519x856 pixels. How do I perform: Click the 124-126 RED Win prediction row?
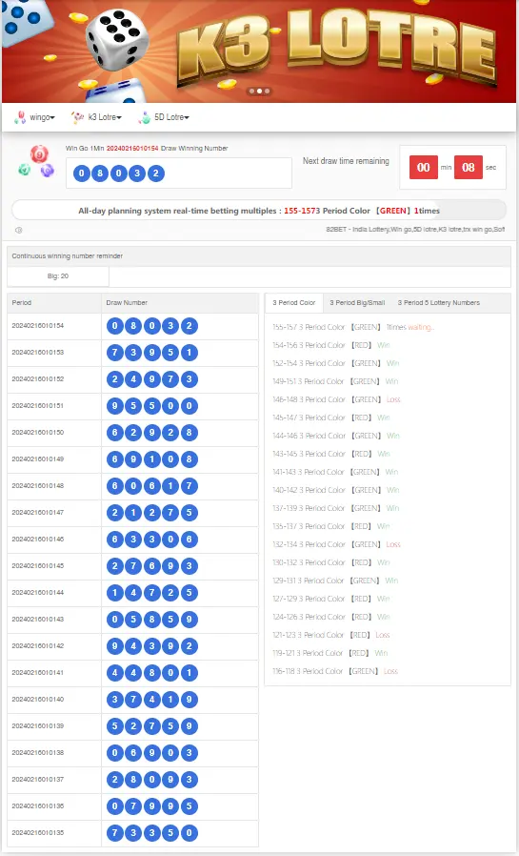(x=331, y=617)
